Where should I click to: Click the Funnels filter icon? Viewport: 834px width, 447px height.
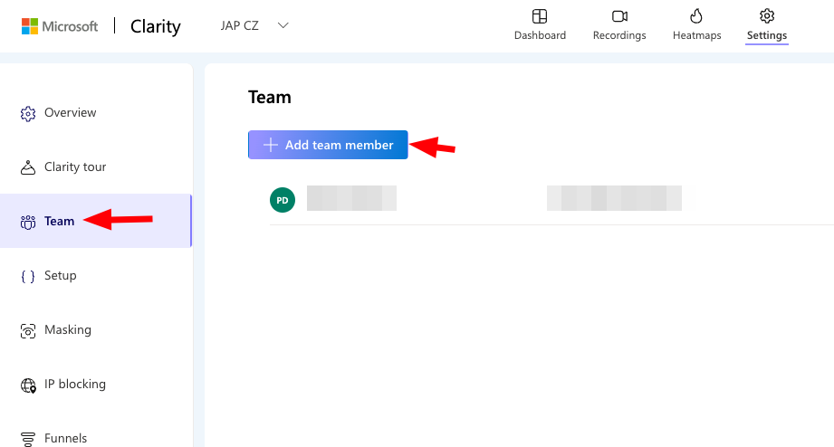pyautogui.click(x=28, y=439)
